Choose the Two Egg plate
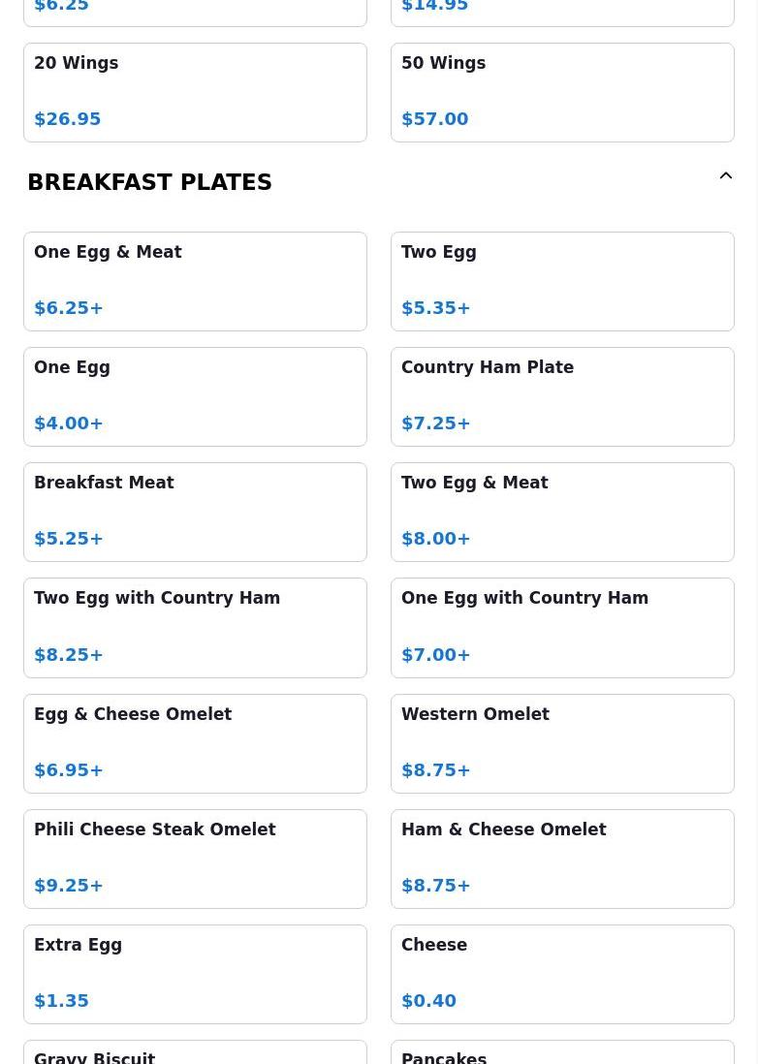The width and height of the screenshot is (758, 1064). click(x=562, y=281)
